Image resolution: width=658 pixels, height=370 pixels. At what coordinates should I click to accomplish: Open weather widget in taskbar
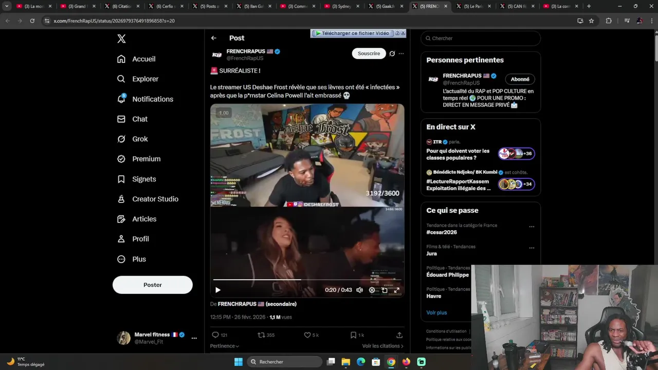point(26,362)
